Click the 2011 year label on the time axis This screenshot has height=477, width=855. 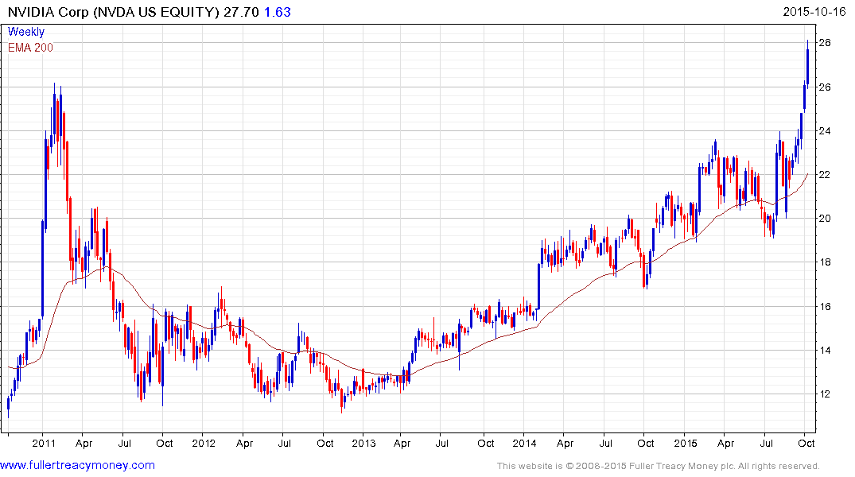tap(44, 443)
